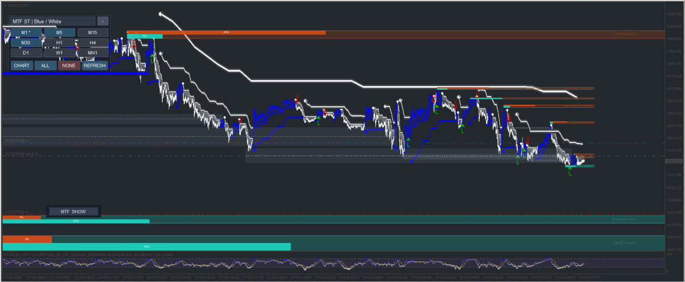
Task: Click the MTF SHOW button
Action: click(73, 211)
